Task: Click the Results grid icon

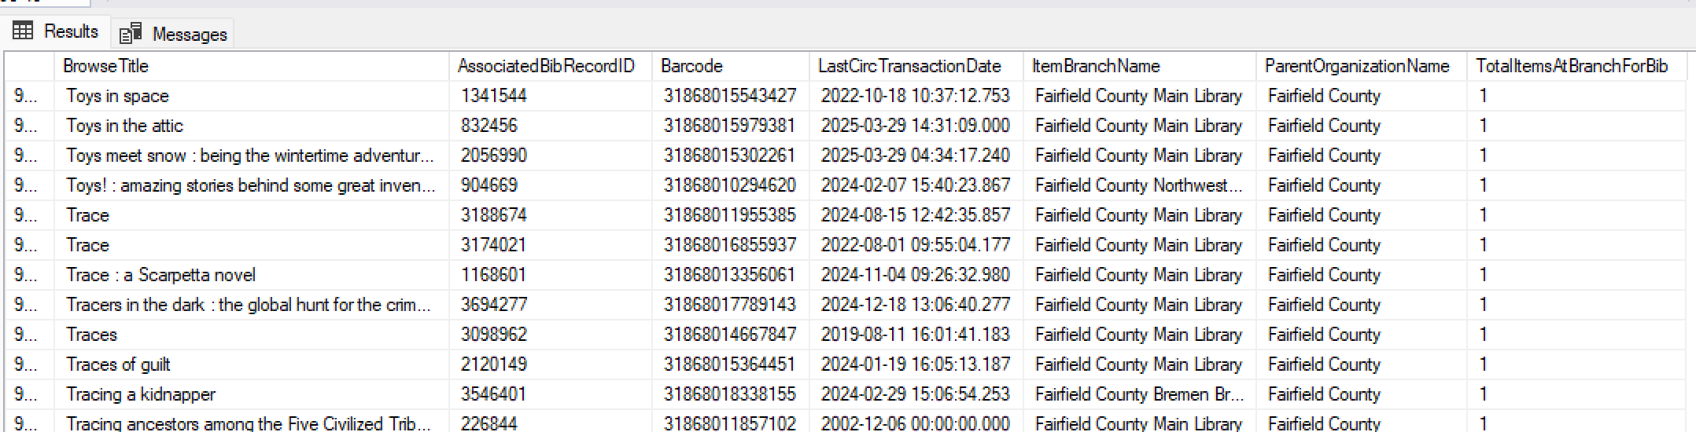Action: point(24,31)
